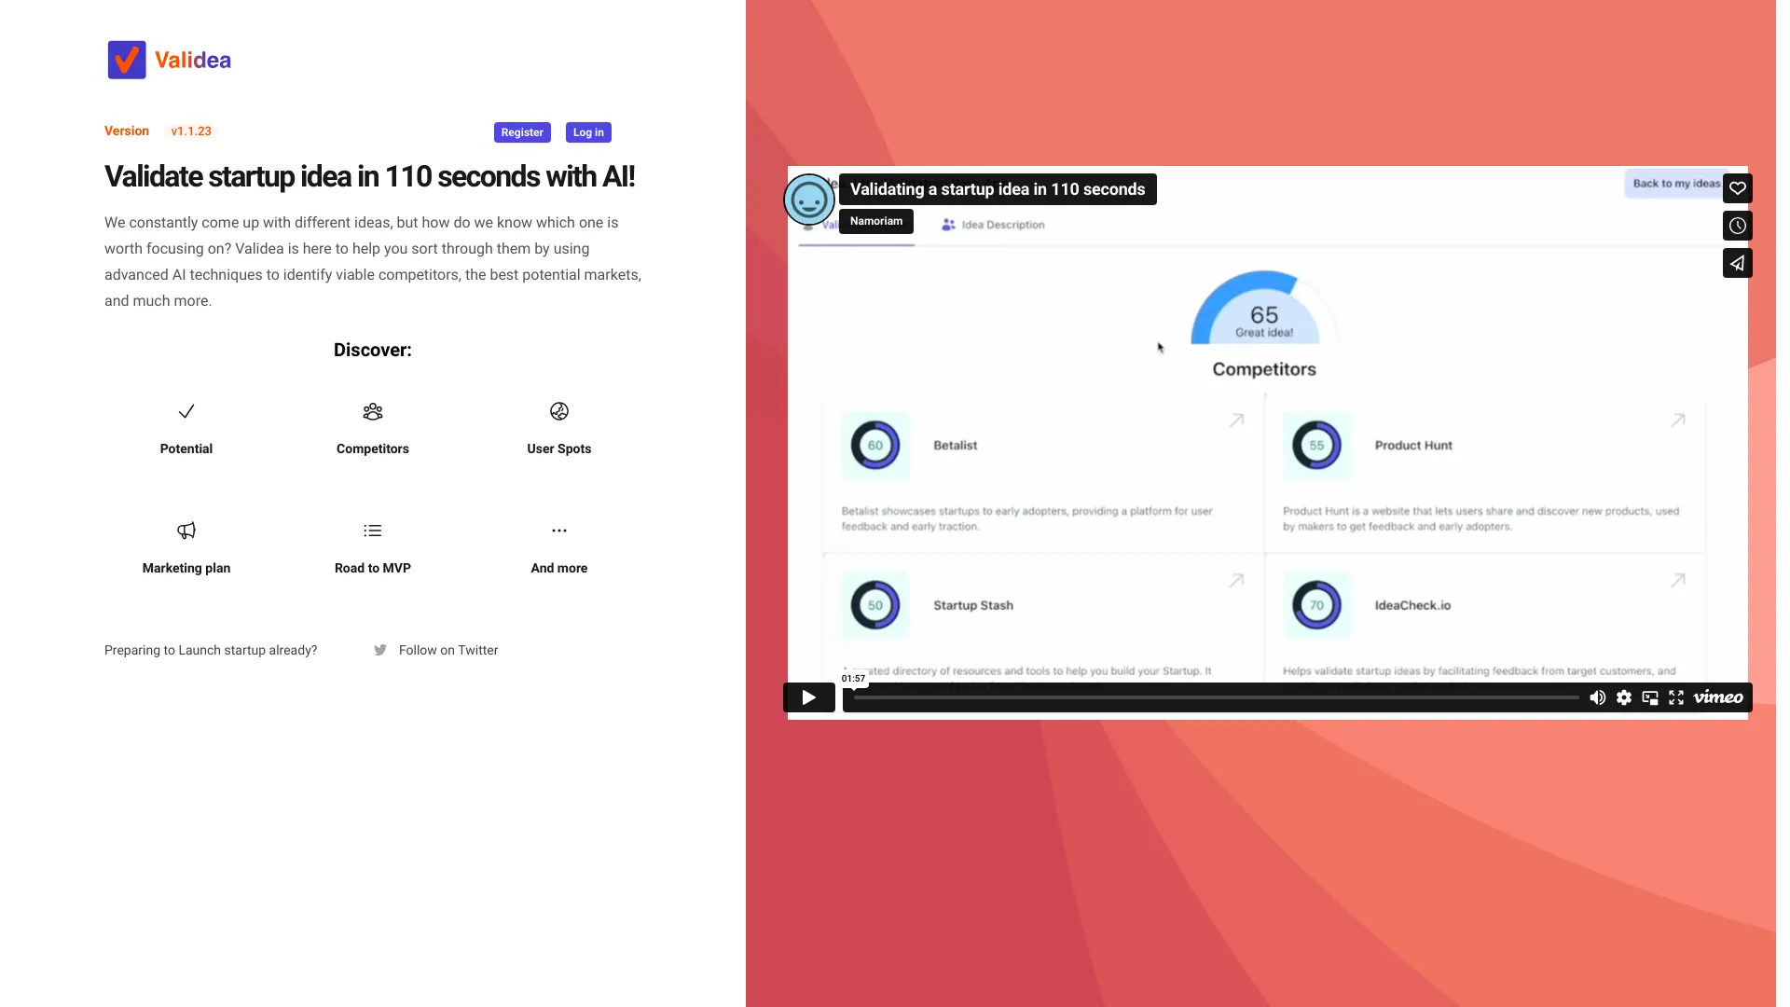The image size is (1790, 1007).
Task: Click the Register button
Action: pos(522,131)
